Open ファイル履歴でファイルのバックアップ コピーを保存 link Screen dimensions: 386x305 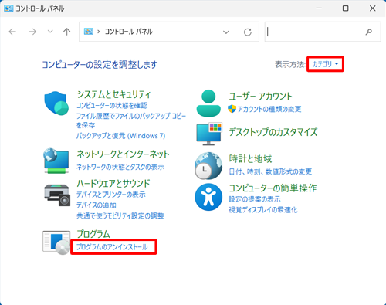131,120
